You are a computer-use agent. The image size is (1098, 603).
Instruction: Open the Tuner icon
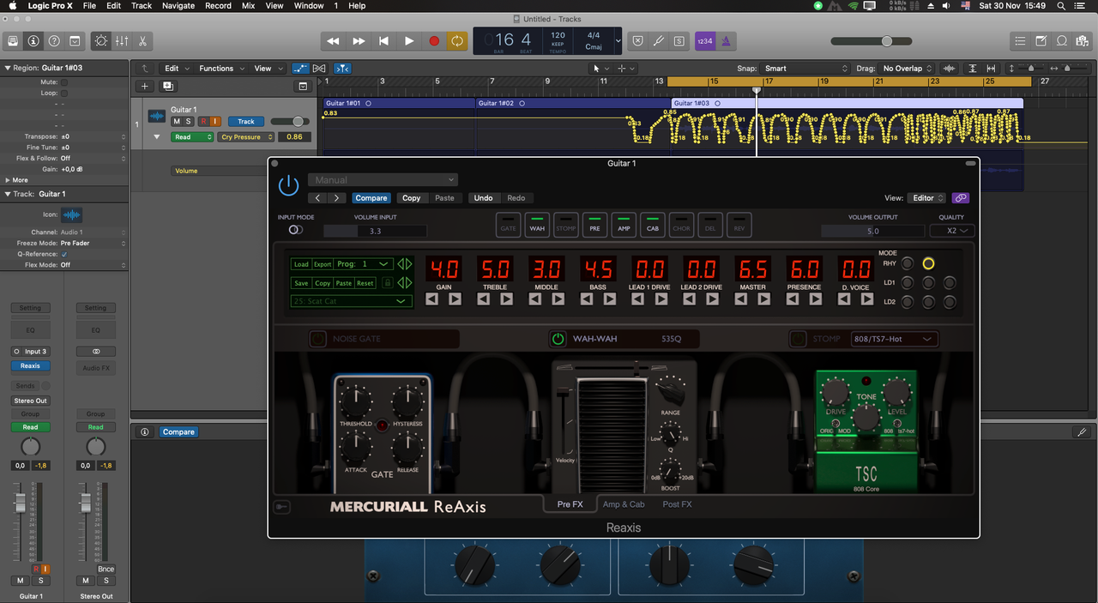(x=658, y=40)
